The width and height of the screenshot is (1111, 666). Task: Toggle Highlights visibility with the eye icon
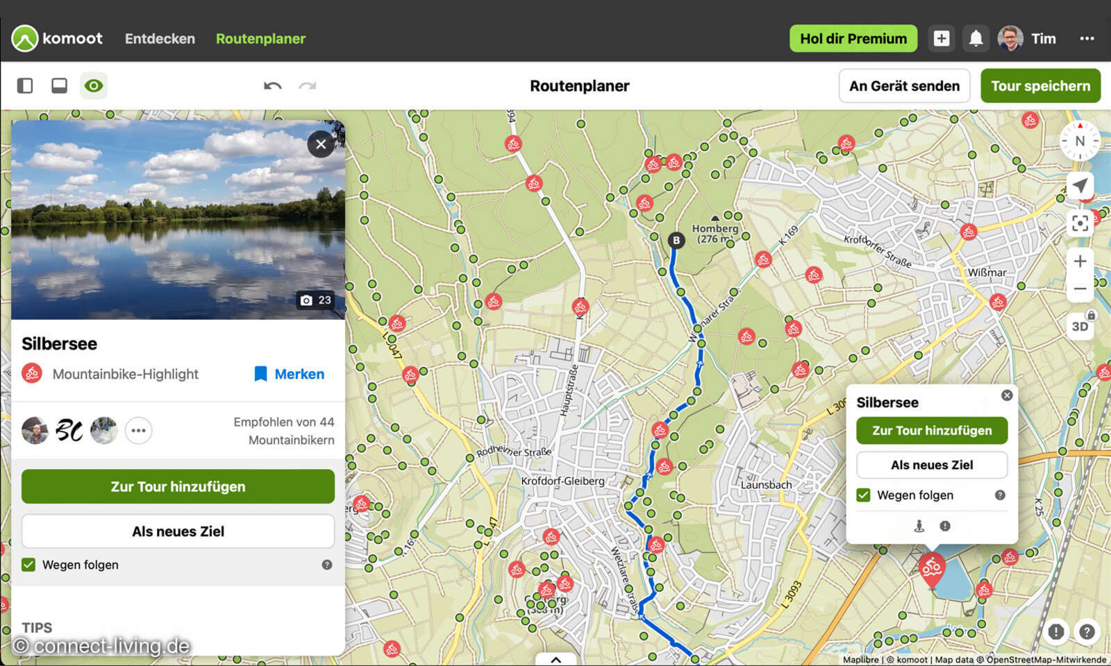click(94, 85)
